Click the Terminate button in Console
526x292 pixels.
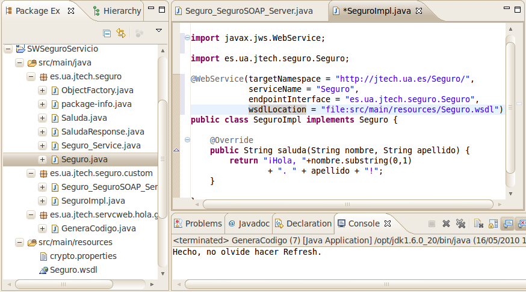[432, 224]
